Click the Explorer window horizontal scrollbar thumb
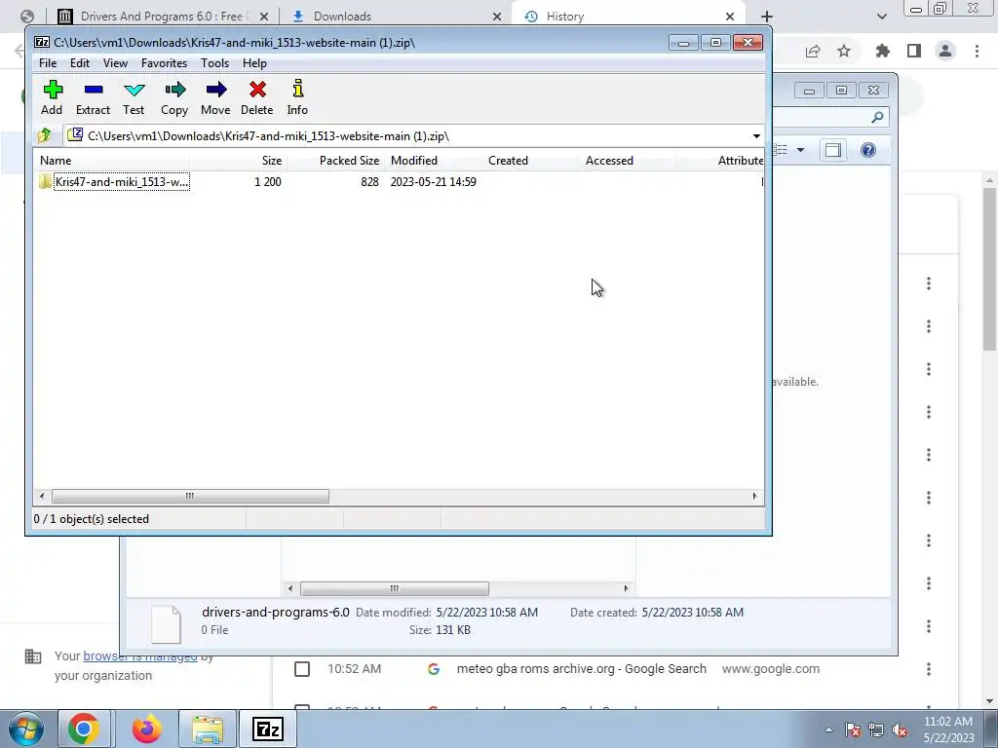 [395, 588]
